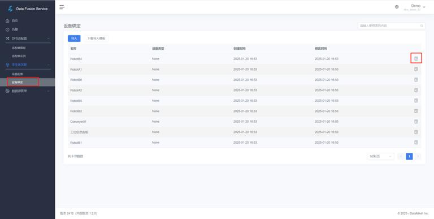This screenshot has width=434, height=219.
Task: Click the name column header of the table
Action: 73,49
